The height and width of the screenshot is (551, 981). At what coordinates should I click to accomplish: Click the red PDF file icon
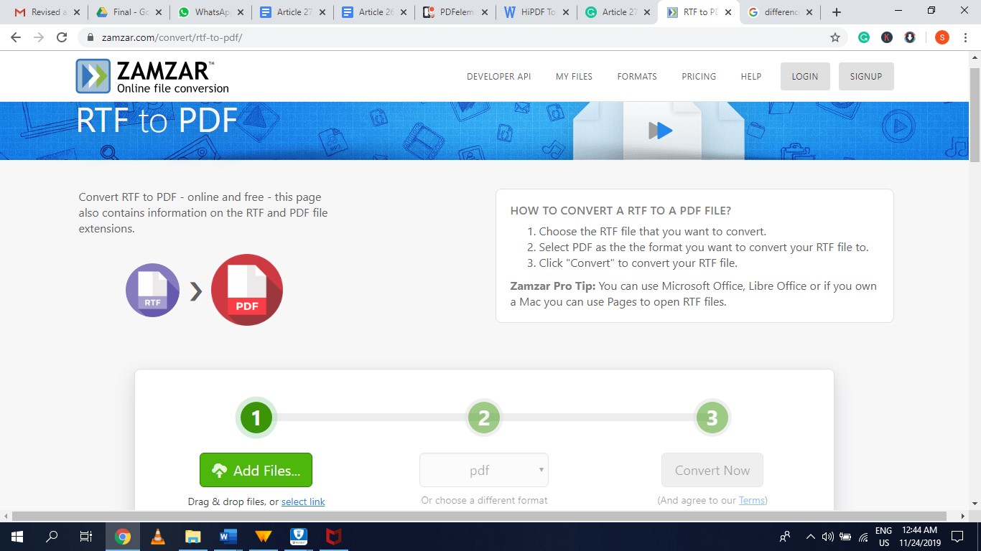pos(247,290)
